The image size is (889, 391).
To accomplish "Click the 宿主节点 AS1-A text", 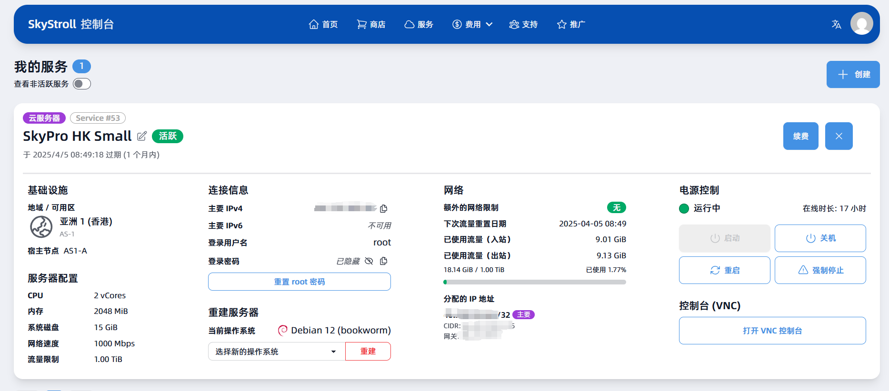I will point(57,251).
